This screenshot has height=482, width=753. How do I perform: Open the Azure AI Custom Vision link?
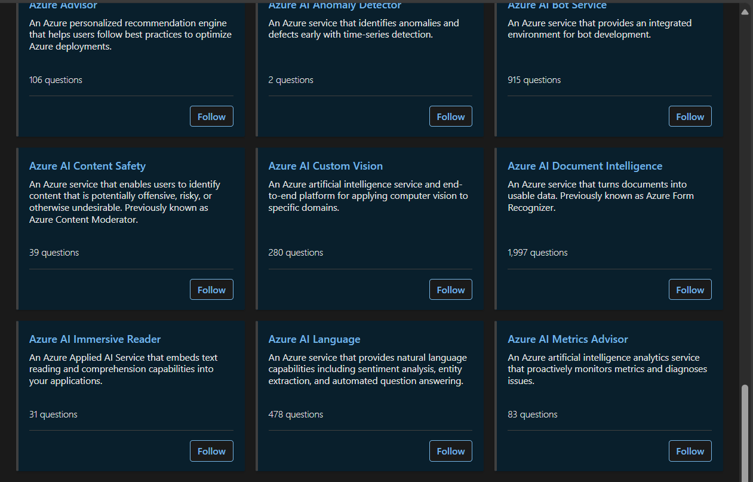coord(325,166)
